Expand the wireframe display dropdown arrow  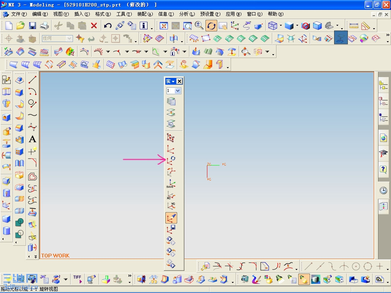tap(281, 26)
